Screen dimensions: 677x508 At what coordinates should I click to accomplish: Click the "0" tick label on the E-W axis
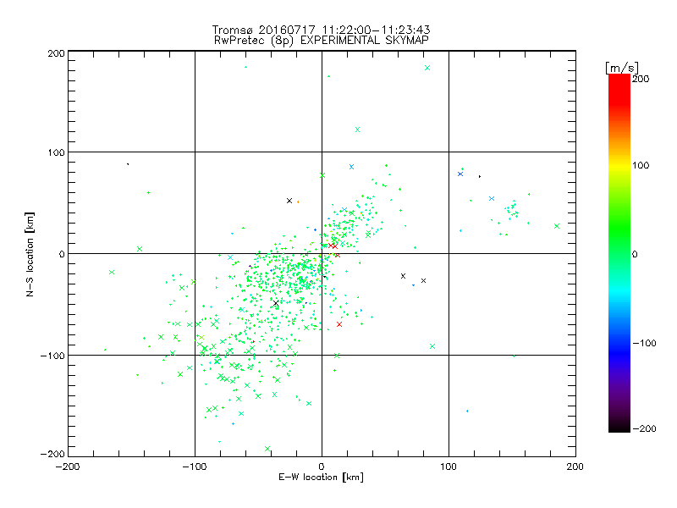coord(322,467)
